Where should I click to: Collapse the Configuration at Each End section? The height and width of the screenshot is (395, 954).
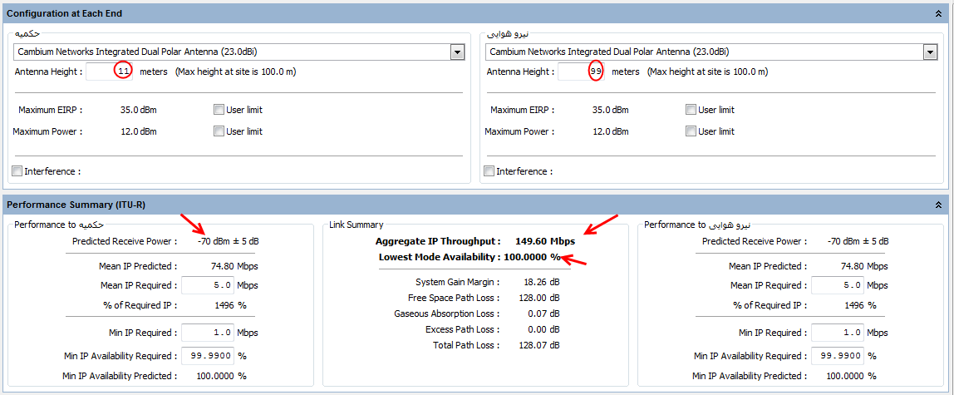click(x=938, y=12)
